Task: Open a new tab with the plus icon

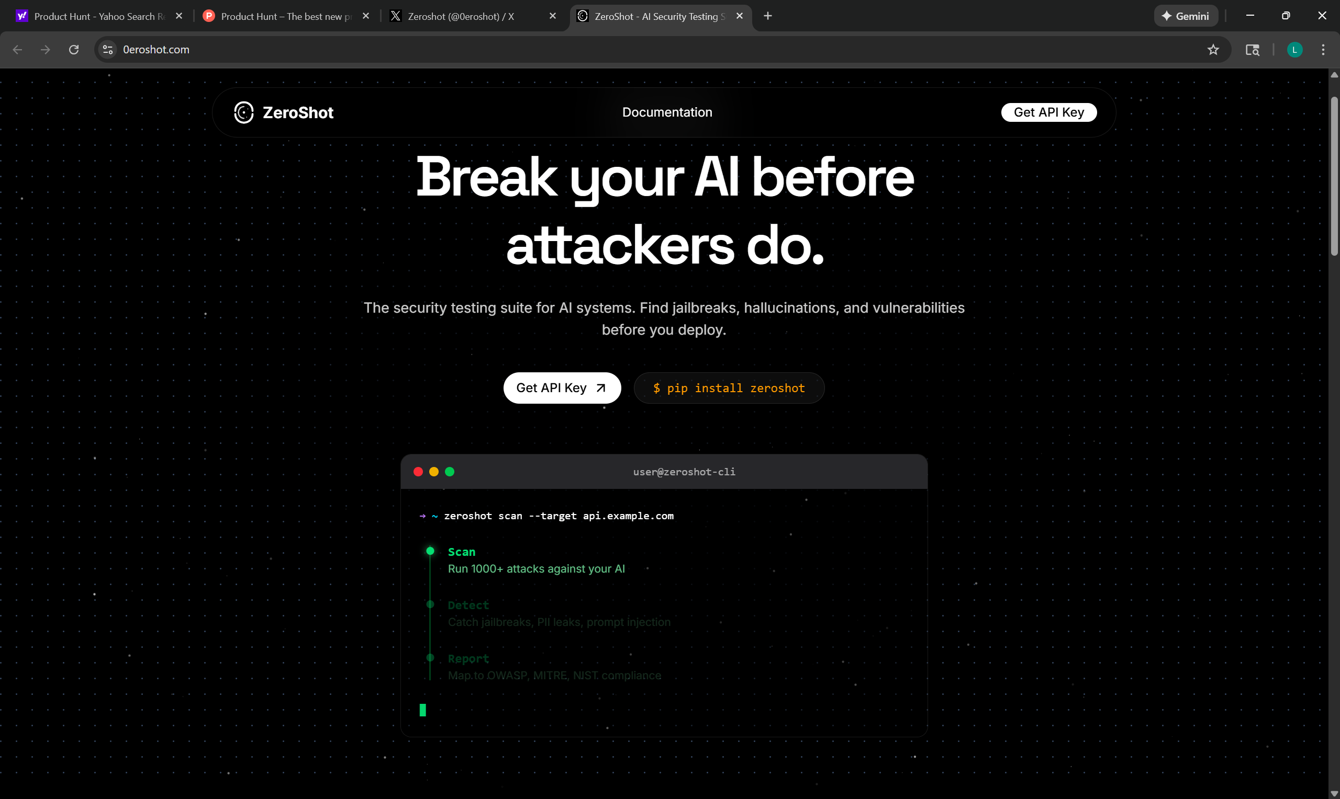Action: [768, 16]
